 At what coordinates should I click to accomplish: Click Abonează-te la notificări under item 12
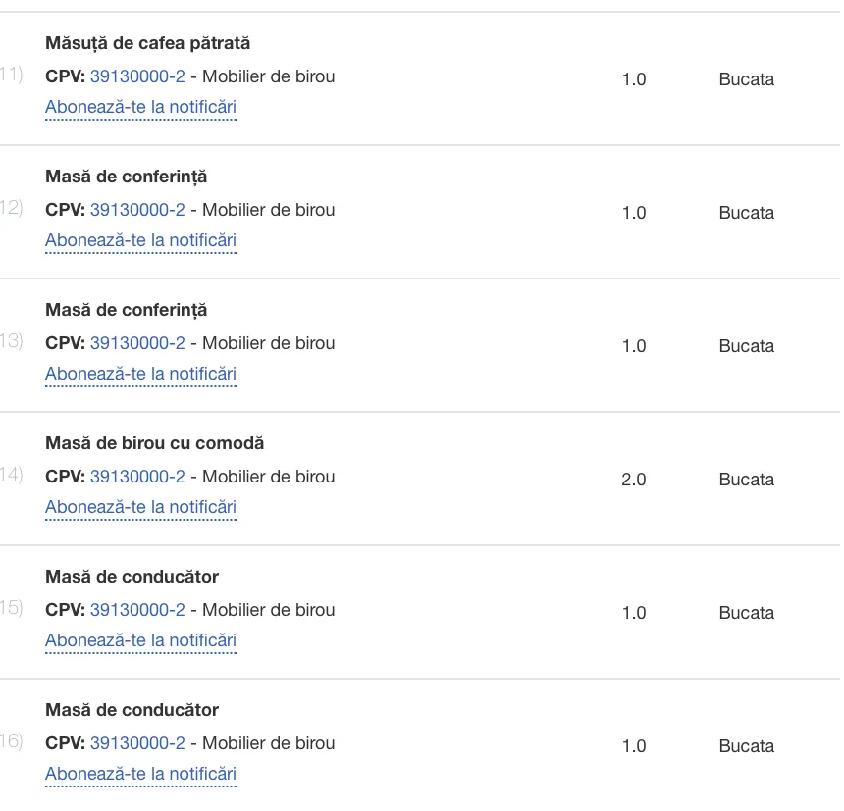(x=140, y=240)
